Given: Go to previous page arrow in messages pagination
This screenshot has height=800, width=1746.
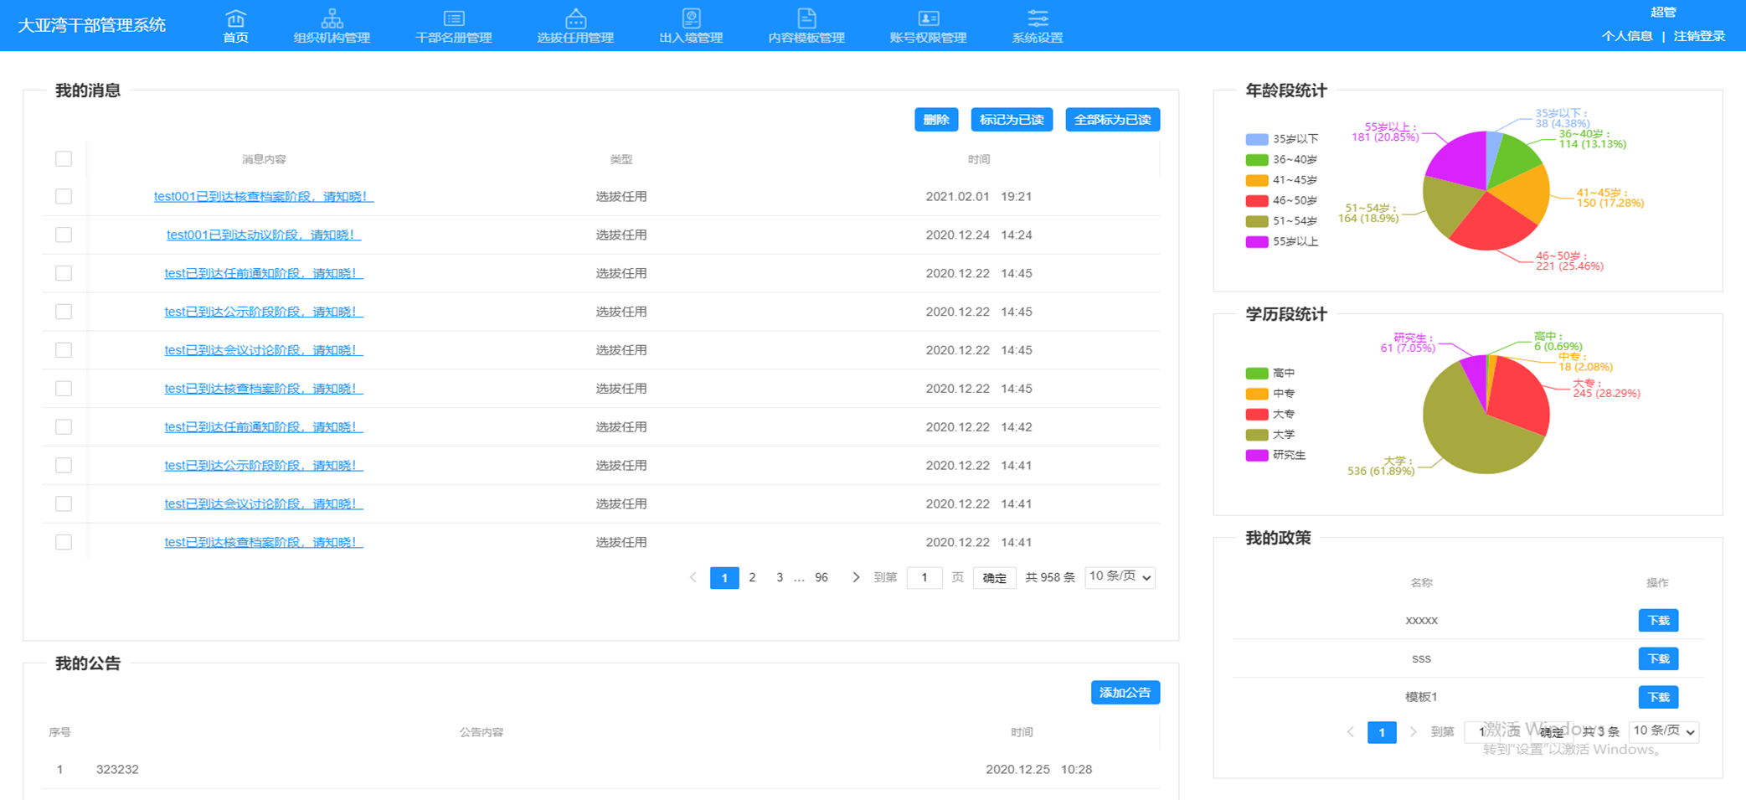Looking at the screenshot, I should point(693,577).
